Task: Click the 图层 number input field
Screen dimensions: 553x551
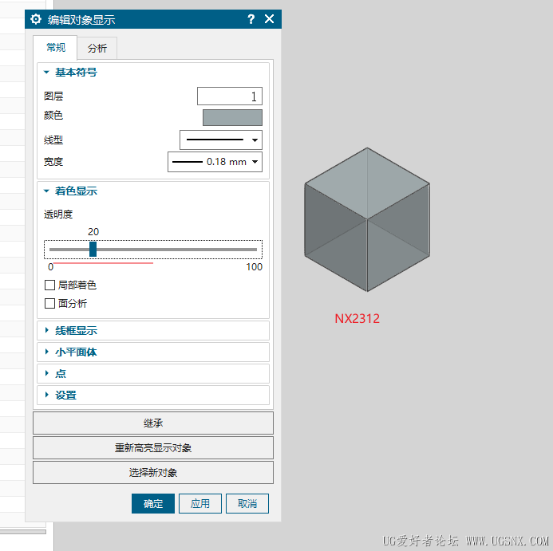Action: [x=230, y=96]
